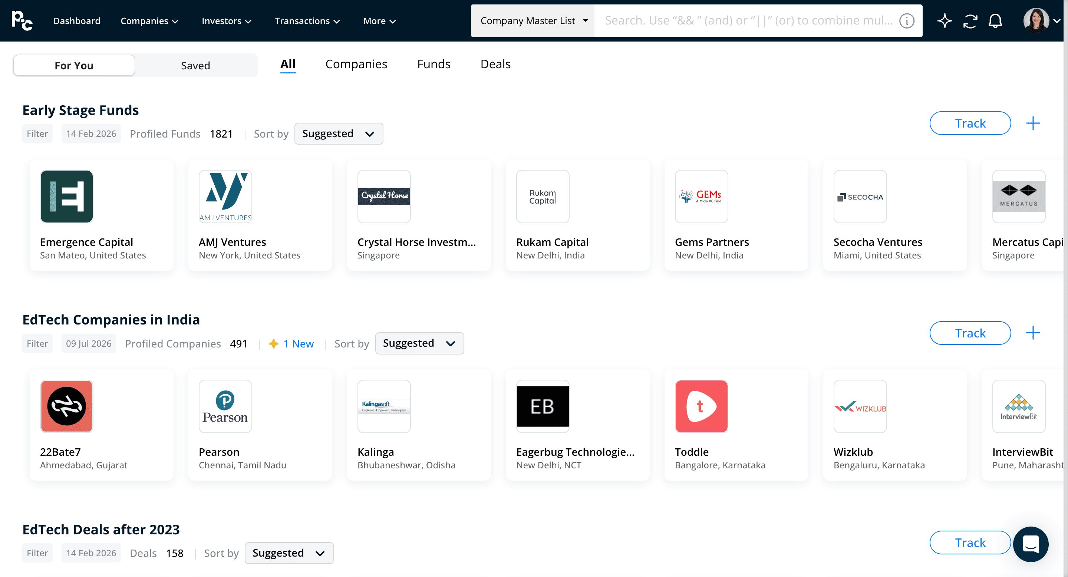The height and width of the screenshot is (577, 1068).
Task: Open Early Stage Funds sort dropdown
Action: coord(339,133)
